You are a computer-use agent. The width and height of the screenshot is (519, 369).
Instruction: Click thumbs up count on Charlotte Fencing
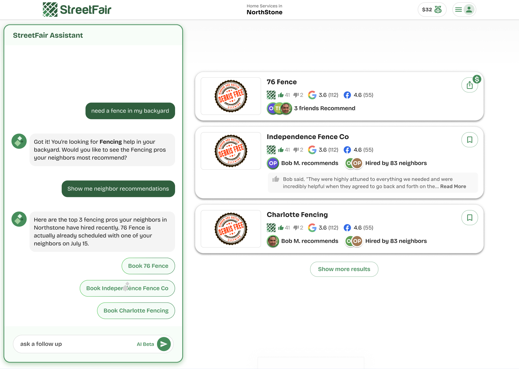pyautogui.click(x=284, y=228)
